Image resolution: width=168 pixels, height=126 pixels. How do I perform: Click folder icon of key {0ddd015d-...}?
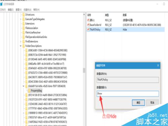(x=26, y=86)
